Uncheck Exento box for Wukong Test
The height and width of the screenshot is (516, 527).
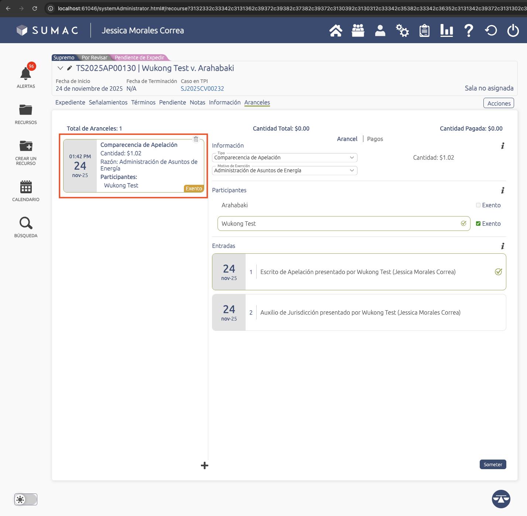(478, 224)
